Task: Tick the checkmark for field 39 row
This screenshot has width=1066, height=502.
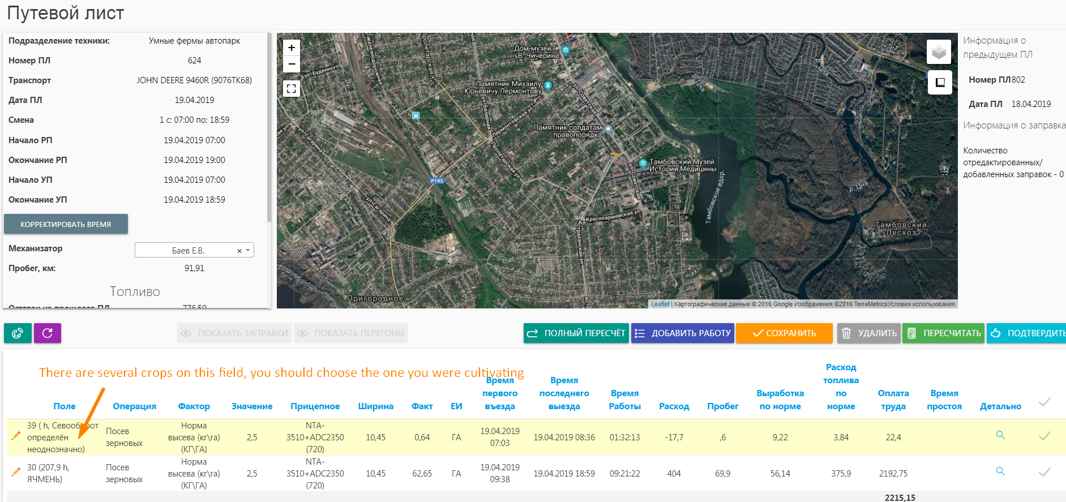Action: click(x=1044, y=436)
